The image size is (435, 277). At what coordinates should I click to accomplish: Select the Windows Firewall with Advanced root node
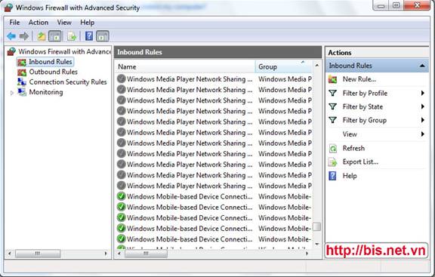point(64,51)
